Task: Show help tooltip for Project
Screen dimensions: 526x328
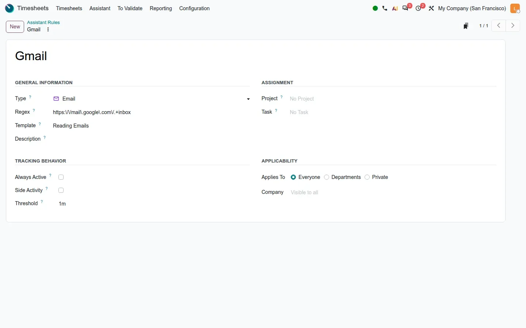Action: tap(281, 97)
